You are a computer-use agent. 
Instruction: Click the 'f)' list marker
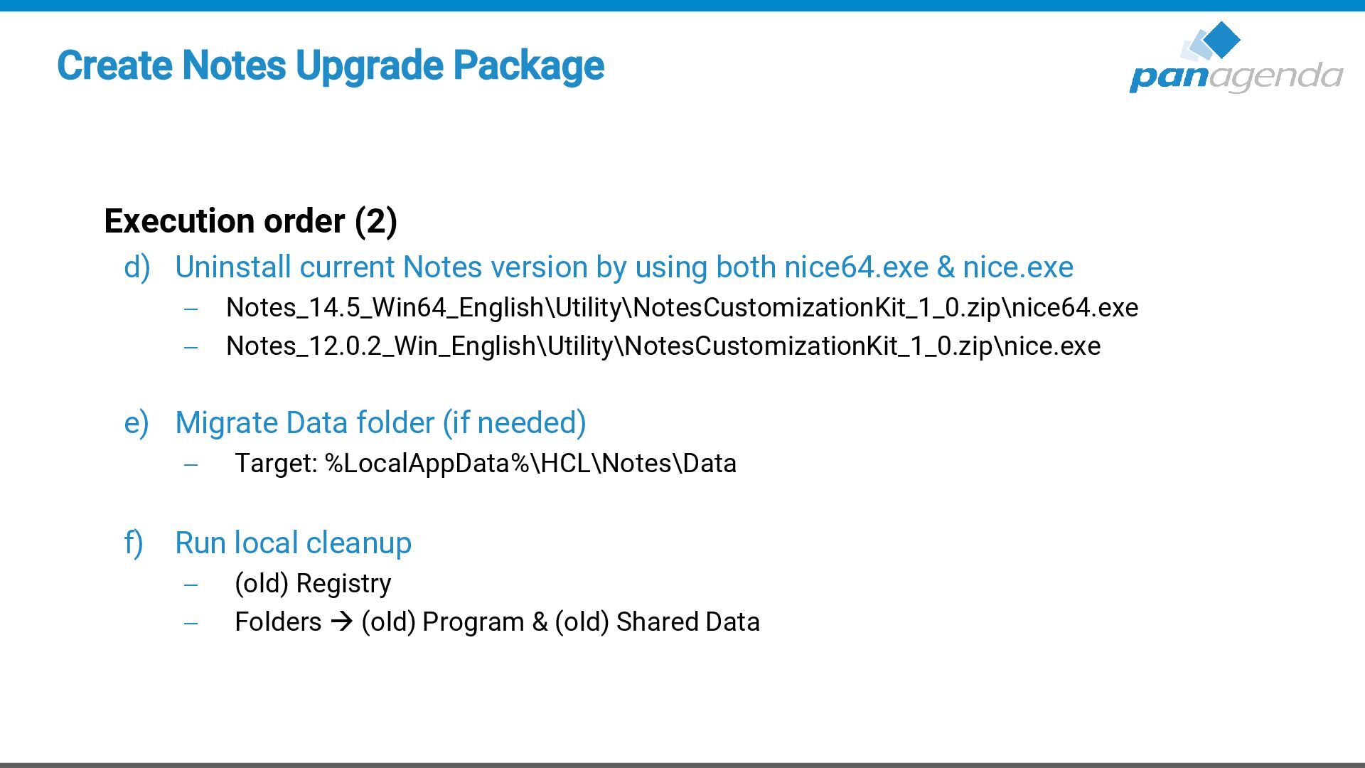point(134,544)
